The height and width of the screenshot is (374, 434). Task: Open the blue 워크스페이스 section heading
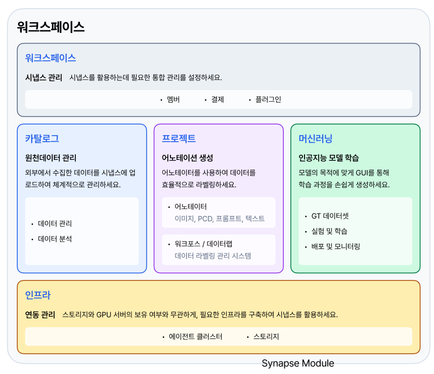coord(51,58)
